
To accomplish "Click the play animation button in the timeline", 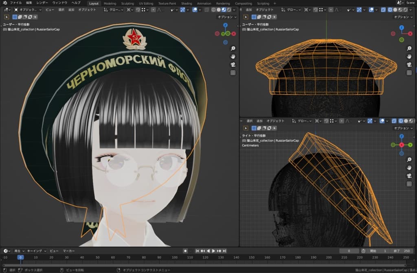I will coord(213,251).
